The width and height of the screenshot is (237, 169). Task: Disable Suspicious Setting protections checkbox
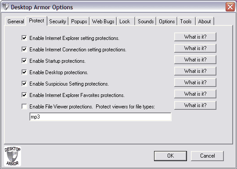24,83
